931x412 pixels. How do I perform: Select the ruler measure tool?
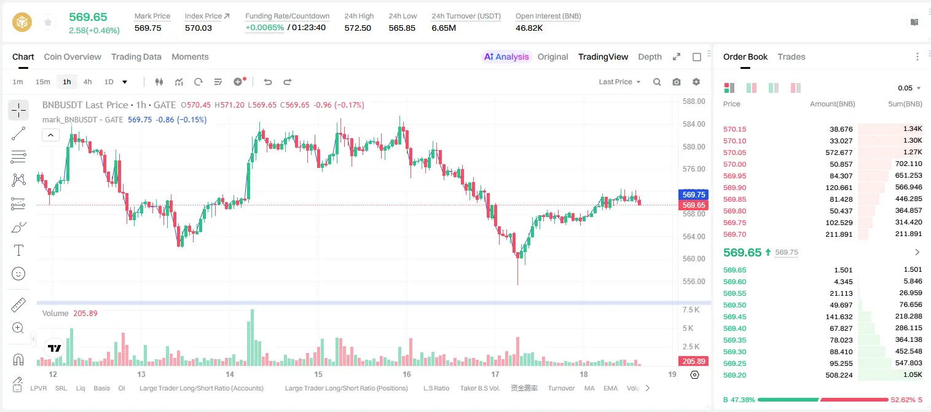pyautogui.click(x=18, y=305)
